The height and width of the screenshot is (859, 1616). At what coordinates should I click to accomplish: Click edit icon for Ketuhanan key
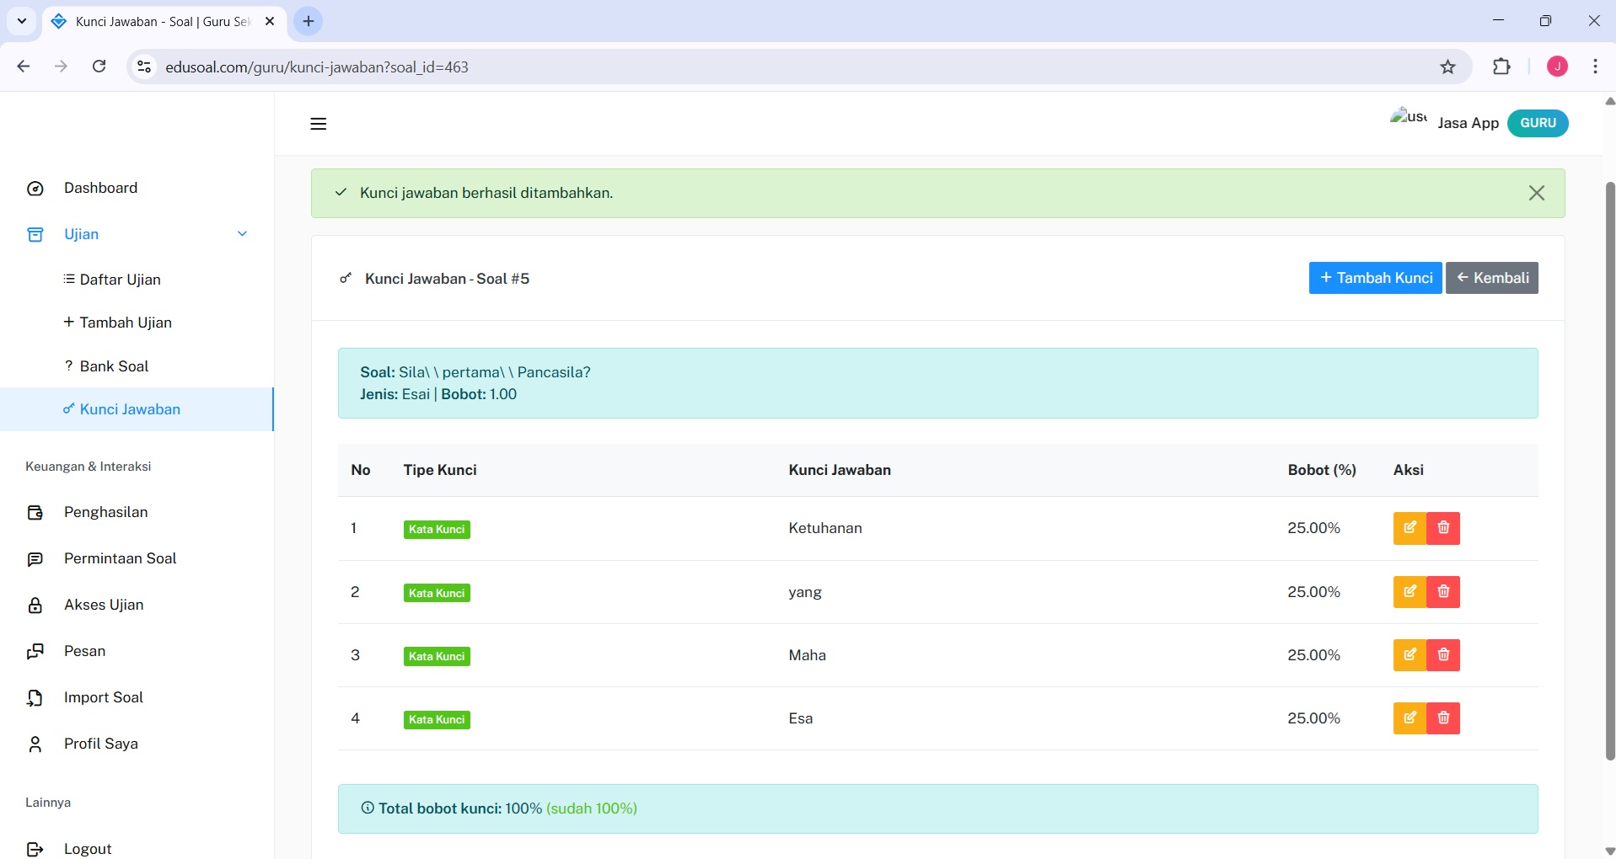tap(1409, 528)
